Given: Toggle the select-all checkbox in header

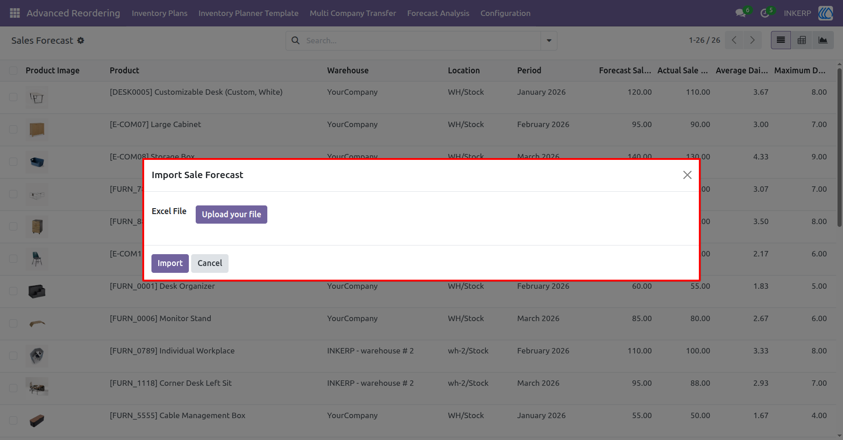Looking at the screenshot, I should [x=13, y=71].
